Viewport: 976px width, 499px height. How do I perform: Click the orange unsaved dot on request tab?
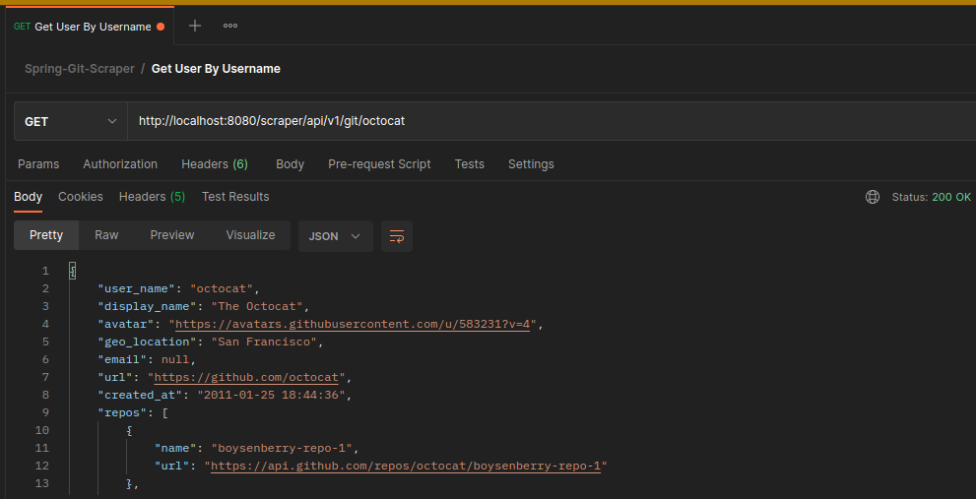[x=161, y=27]
